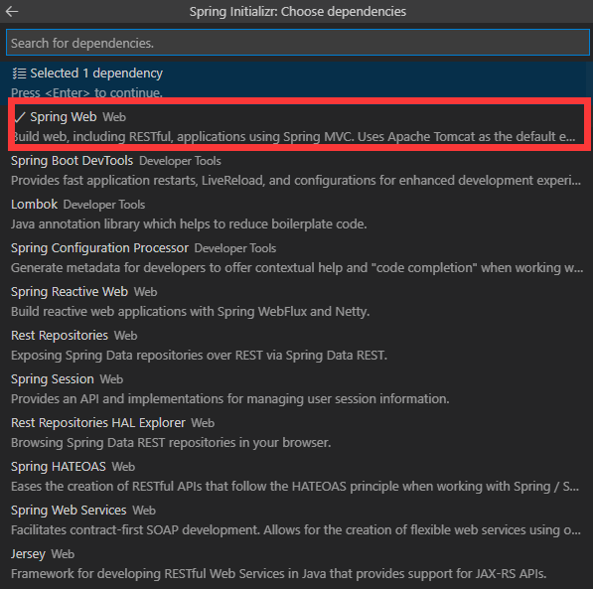This screenshot has height=589, width=593.
Task: Select Spring Session entry
Action: coord(296,389)
